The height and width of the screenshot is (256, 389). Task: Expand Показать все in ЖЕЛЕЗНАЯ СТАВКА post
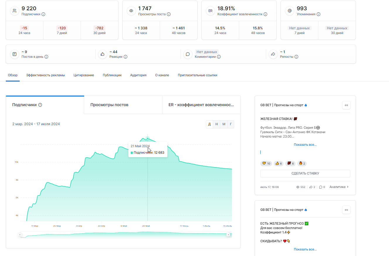(x=305, y=145)
